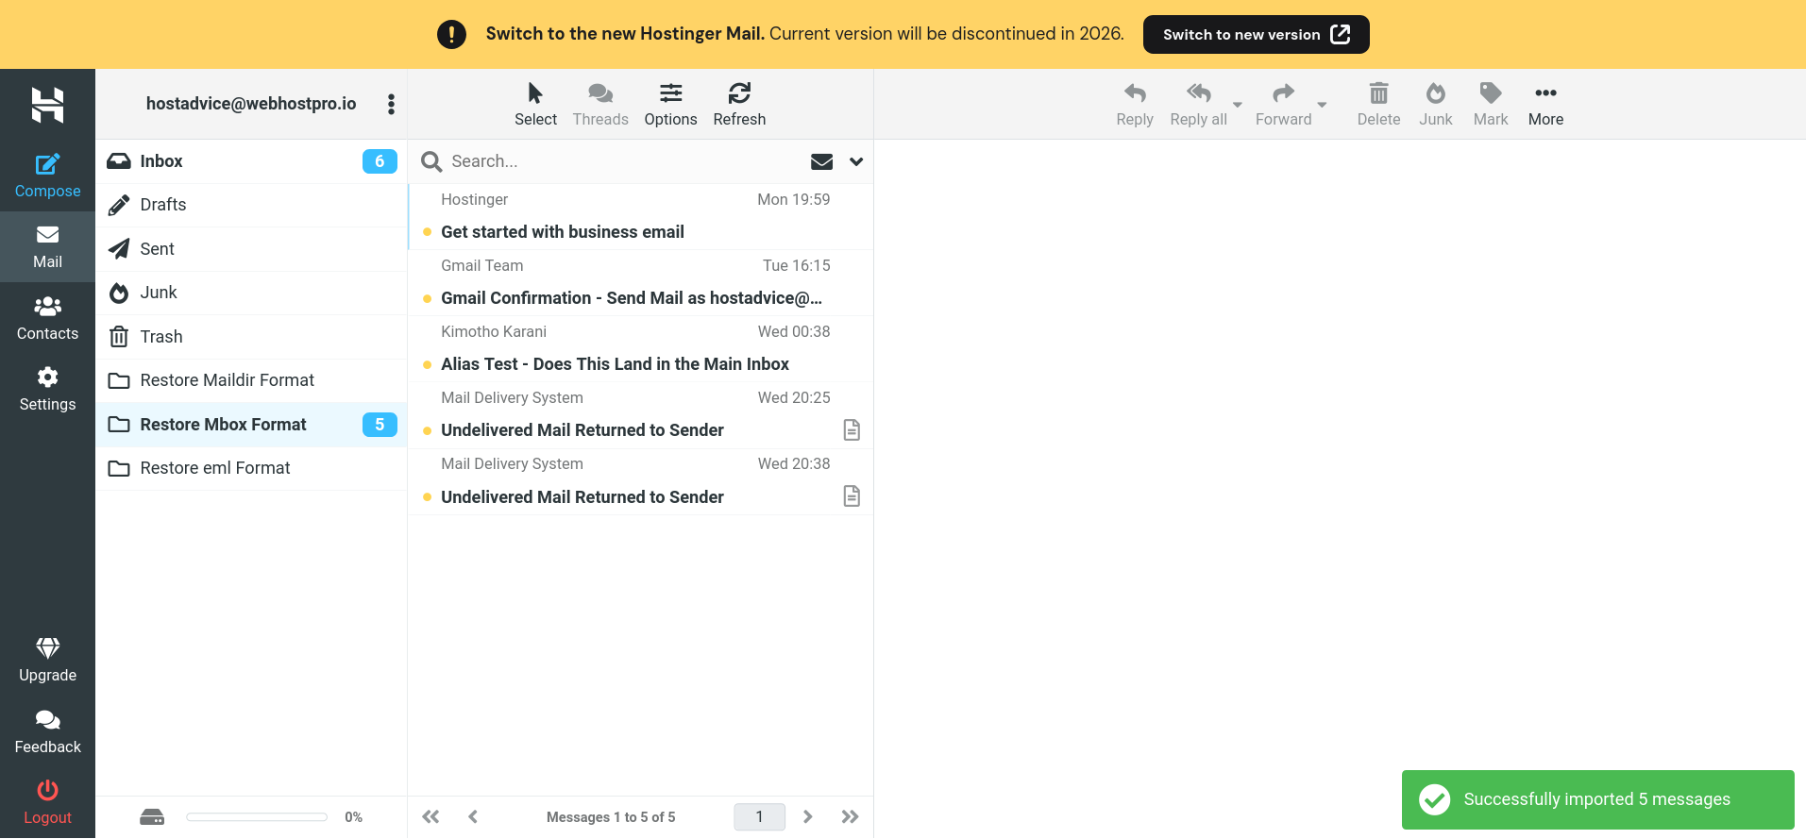The image size is (1806, 839).
Task: Open the Restore eml Format folder
Action: click(x=251, y=468)
